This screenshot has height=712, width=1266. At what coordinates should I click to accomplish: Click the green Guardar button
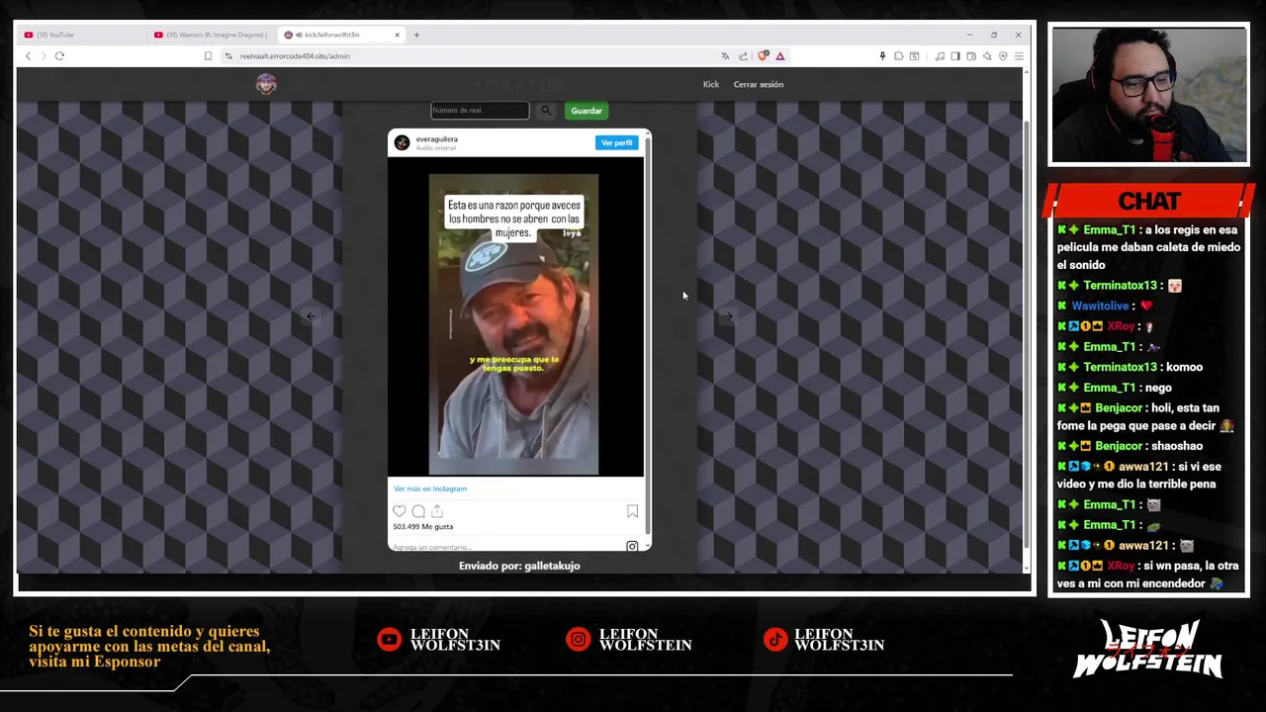[x=587, y=111]
